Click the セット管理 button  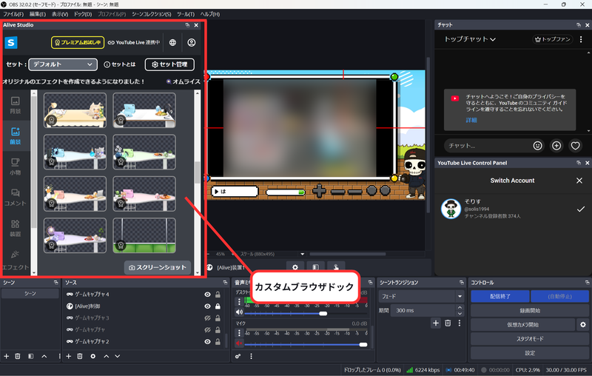click(169, 64)
